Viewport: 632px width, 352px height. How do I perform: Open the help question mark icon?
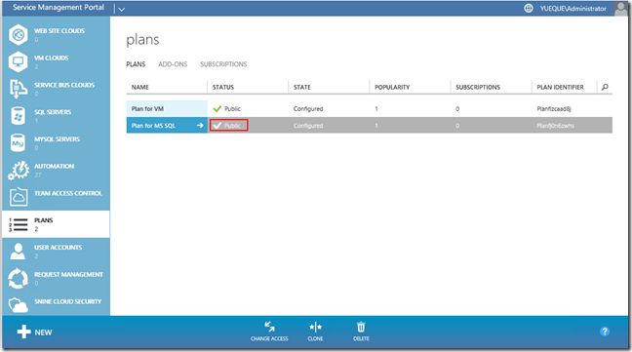(x=604, y=332)
